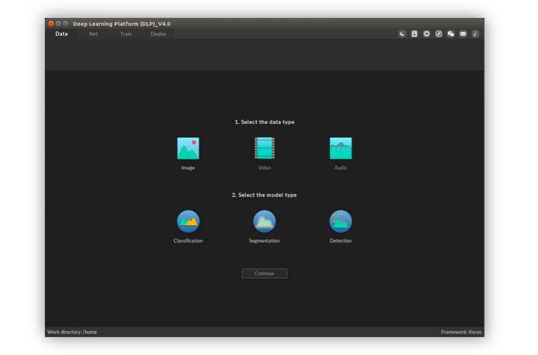
Task: Choose the Detection model type icon
Action: tap(341, 222)
